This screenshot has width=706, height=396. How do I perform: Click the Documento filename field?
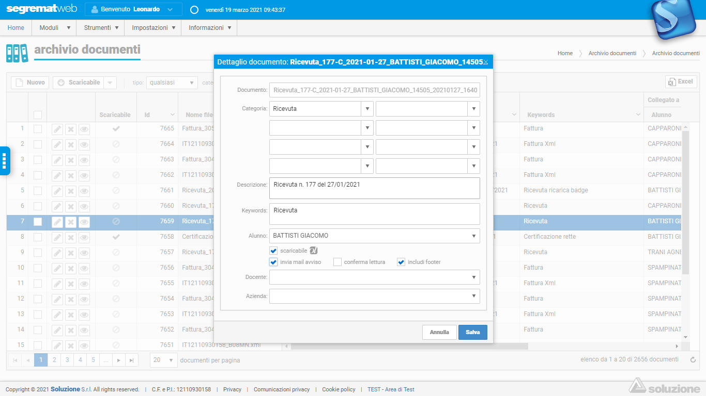point(375,90)
